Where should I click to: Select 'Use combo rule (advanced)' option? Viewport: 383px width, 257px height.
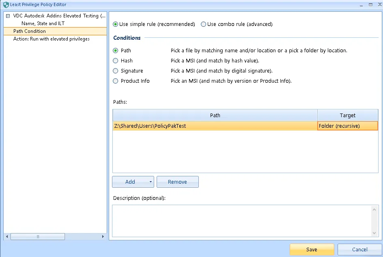(204, 24)
